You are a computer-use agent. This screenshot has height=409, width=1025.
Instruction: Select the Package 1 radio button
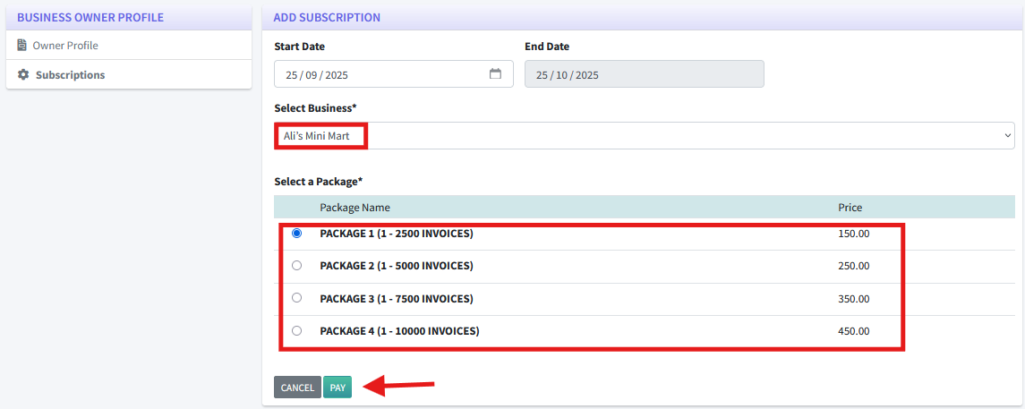(x=297, y=234)
